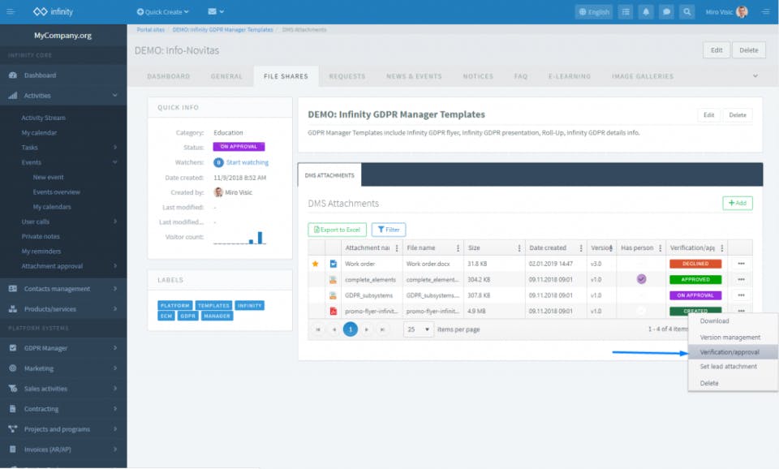Open Quick Create dropdown

pos(163,11)
